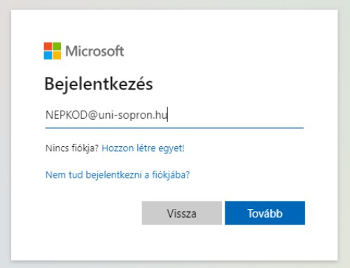Open 'Nem tud bejelentkezni a fiókjába?' link
The image size is (350, 268).
pos(118,175)
